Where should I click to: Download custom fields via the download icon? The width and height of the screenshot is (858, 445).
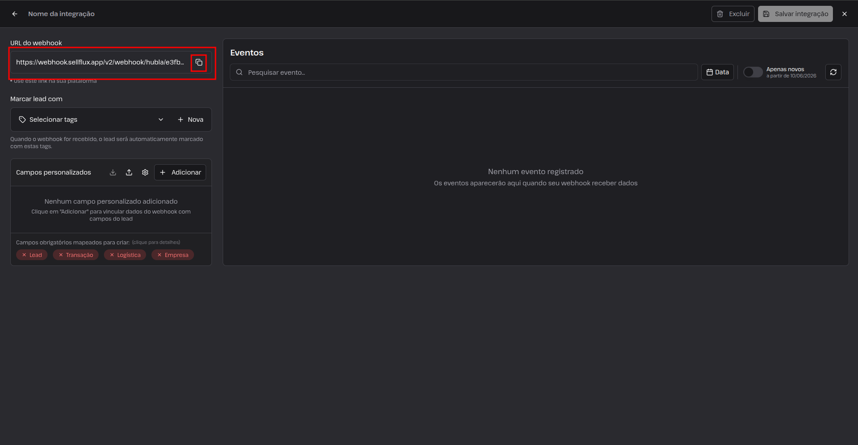[113, 172]
